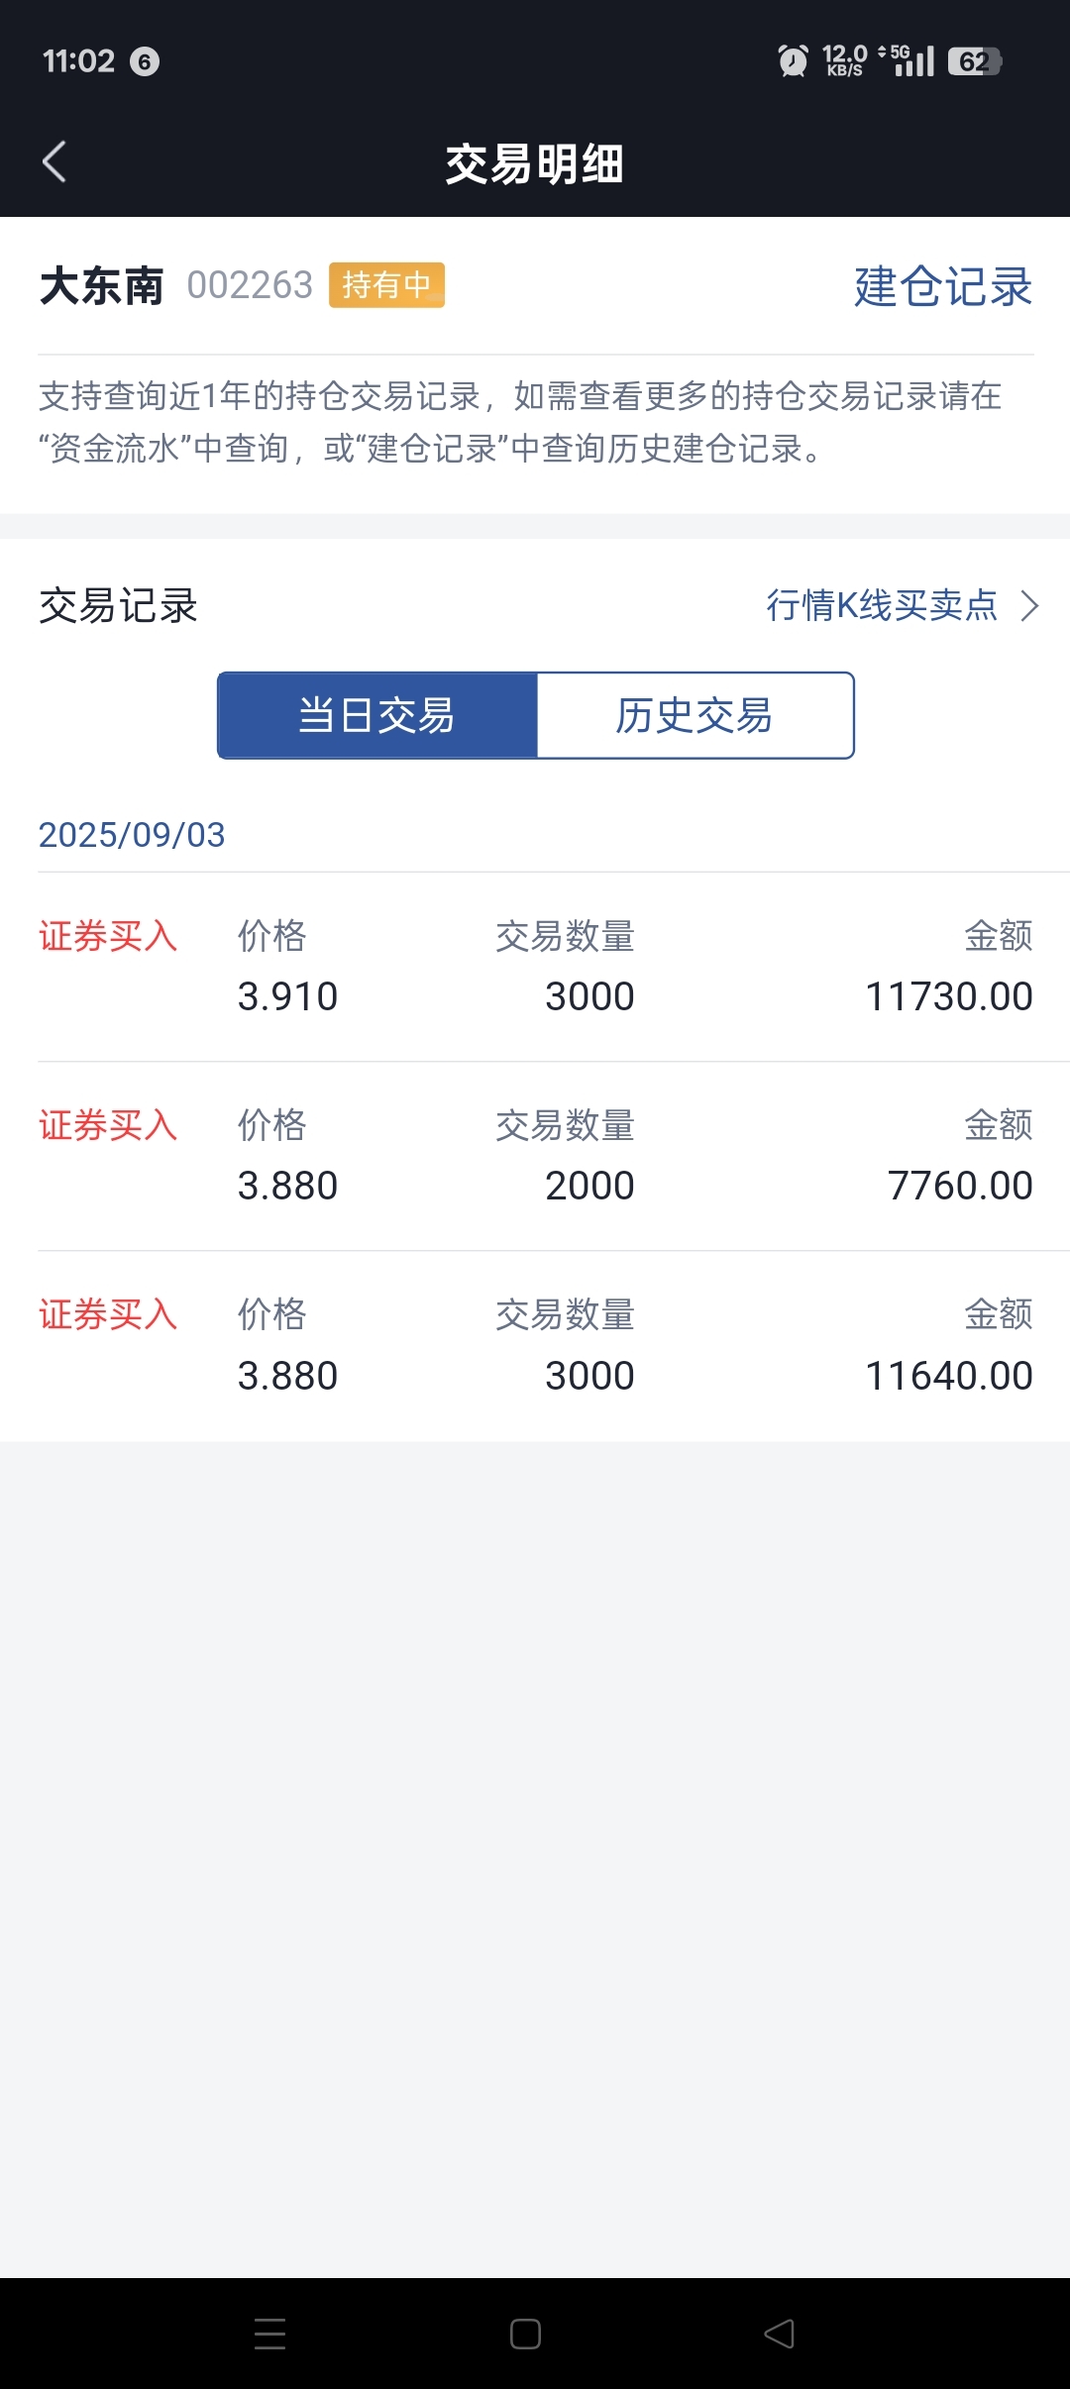The image size is (1070, 2389).
Task: Tap the date 2025/09/03 label
Action: (x=132, y=834)
